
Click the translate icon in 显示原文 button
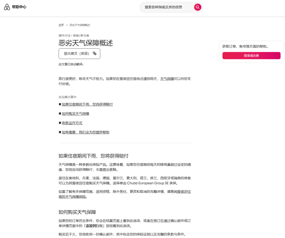(x=94, y=53)
